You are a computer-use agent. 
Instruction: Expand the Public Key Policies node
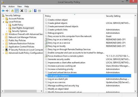pyautogui.click(x=3, y=40)
